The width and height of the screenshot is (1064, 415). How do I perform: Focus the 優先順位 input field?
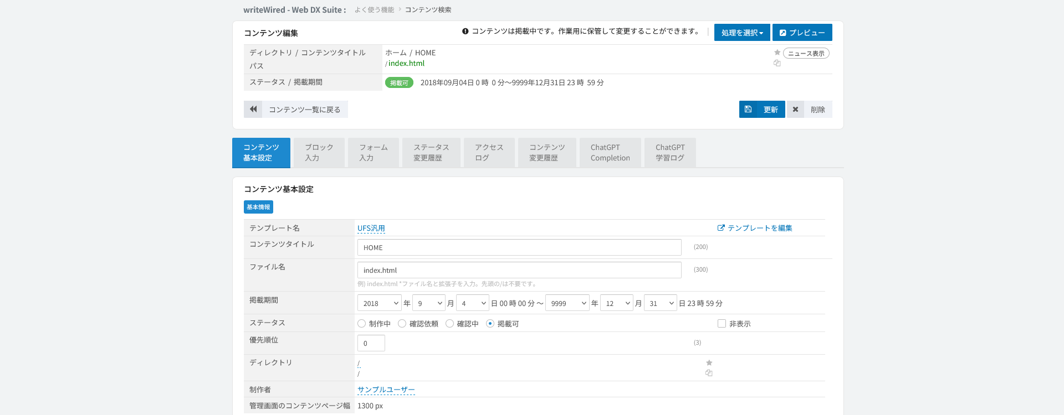(371, 343)
